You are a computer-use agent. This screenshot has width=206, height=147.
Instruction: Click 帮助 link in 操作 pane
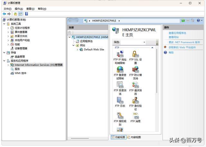coord(171,53)
